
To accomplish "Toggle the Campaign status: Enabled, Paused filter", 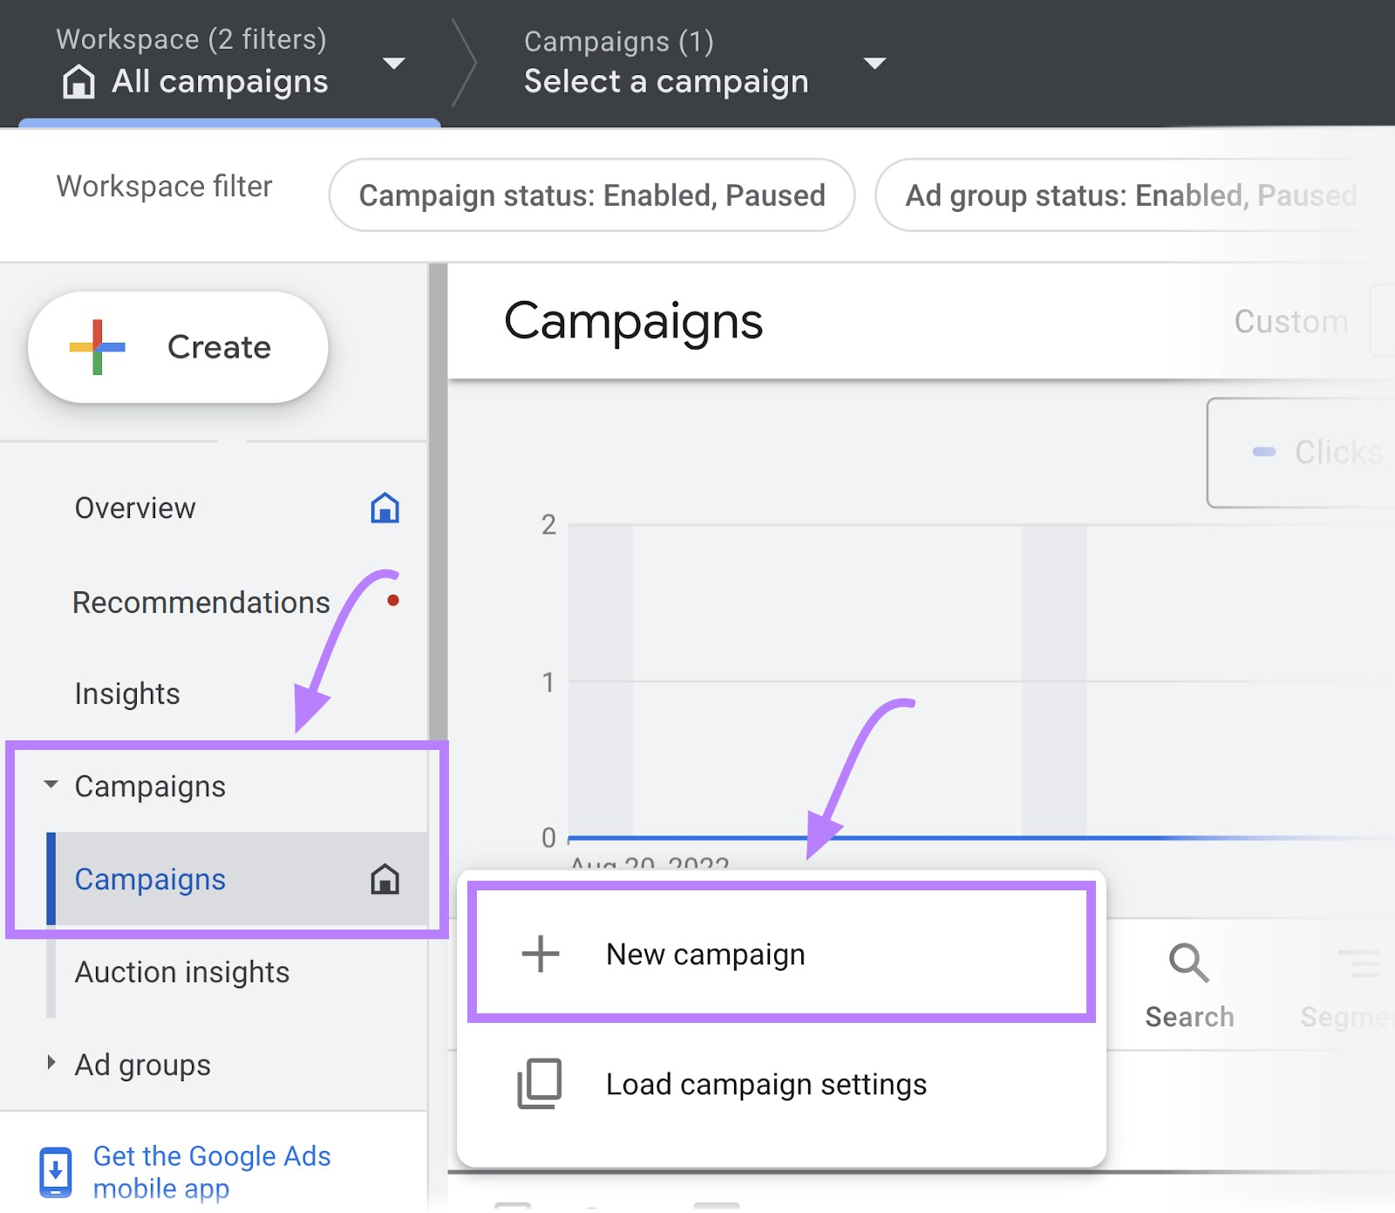I will pyautogui.click(x=593, y=195).
